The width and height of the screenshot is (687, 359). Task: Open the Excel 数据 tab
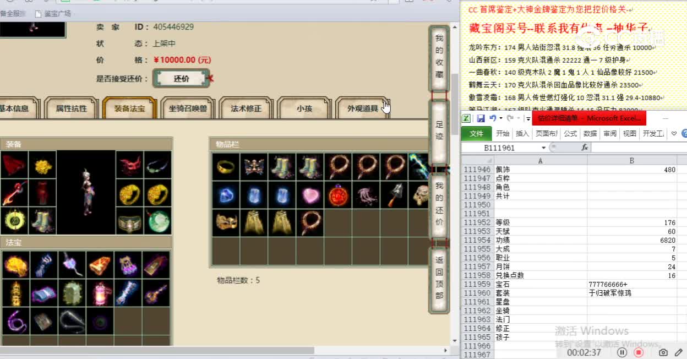tap(590, 133)
